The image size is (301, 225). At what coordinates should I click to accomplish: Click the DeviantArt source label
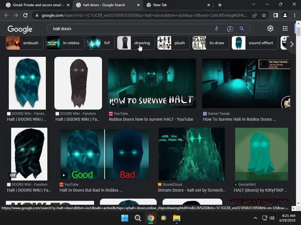pos(247,185)
